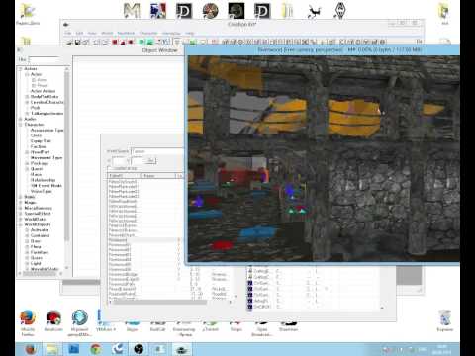Click the Creation Kit taskbar button

point(181,349)
